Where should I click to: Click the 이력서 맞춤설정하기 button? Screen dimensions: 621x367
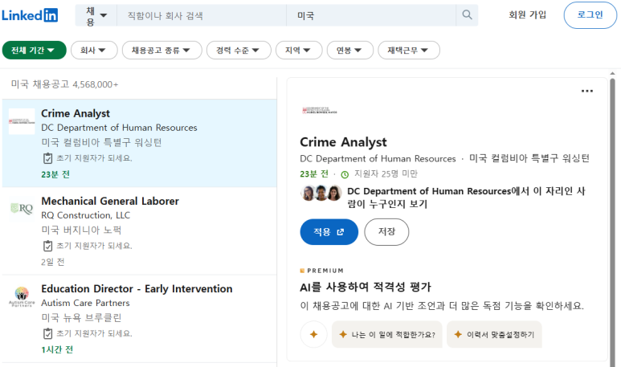[494, 335]
